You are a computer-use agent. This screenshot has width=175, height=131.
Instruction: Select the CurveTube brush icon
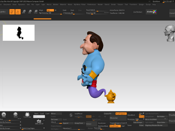pos(27,115)
